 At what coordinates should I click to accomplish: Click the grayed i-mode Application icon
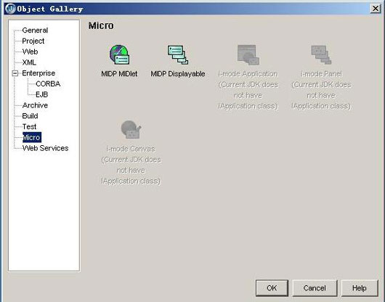tap(248, 54)
